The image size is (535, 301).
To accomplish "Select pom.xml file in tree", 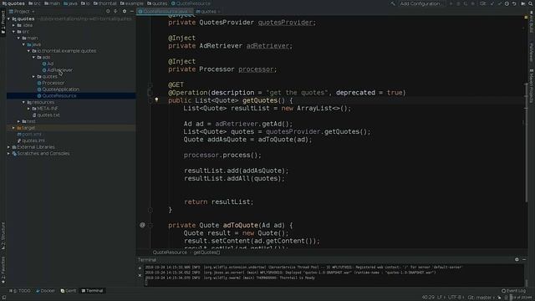I will pyautogui.click(x=28, y=134).
